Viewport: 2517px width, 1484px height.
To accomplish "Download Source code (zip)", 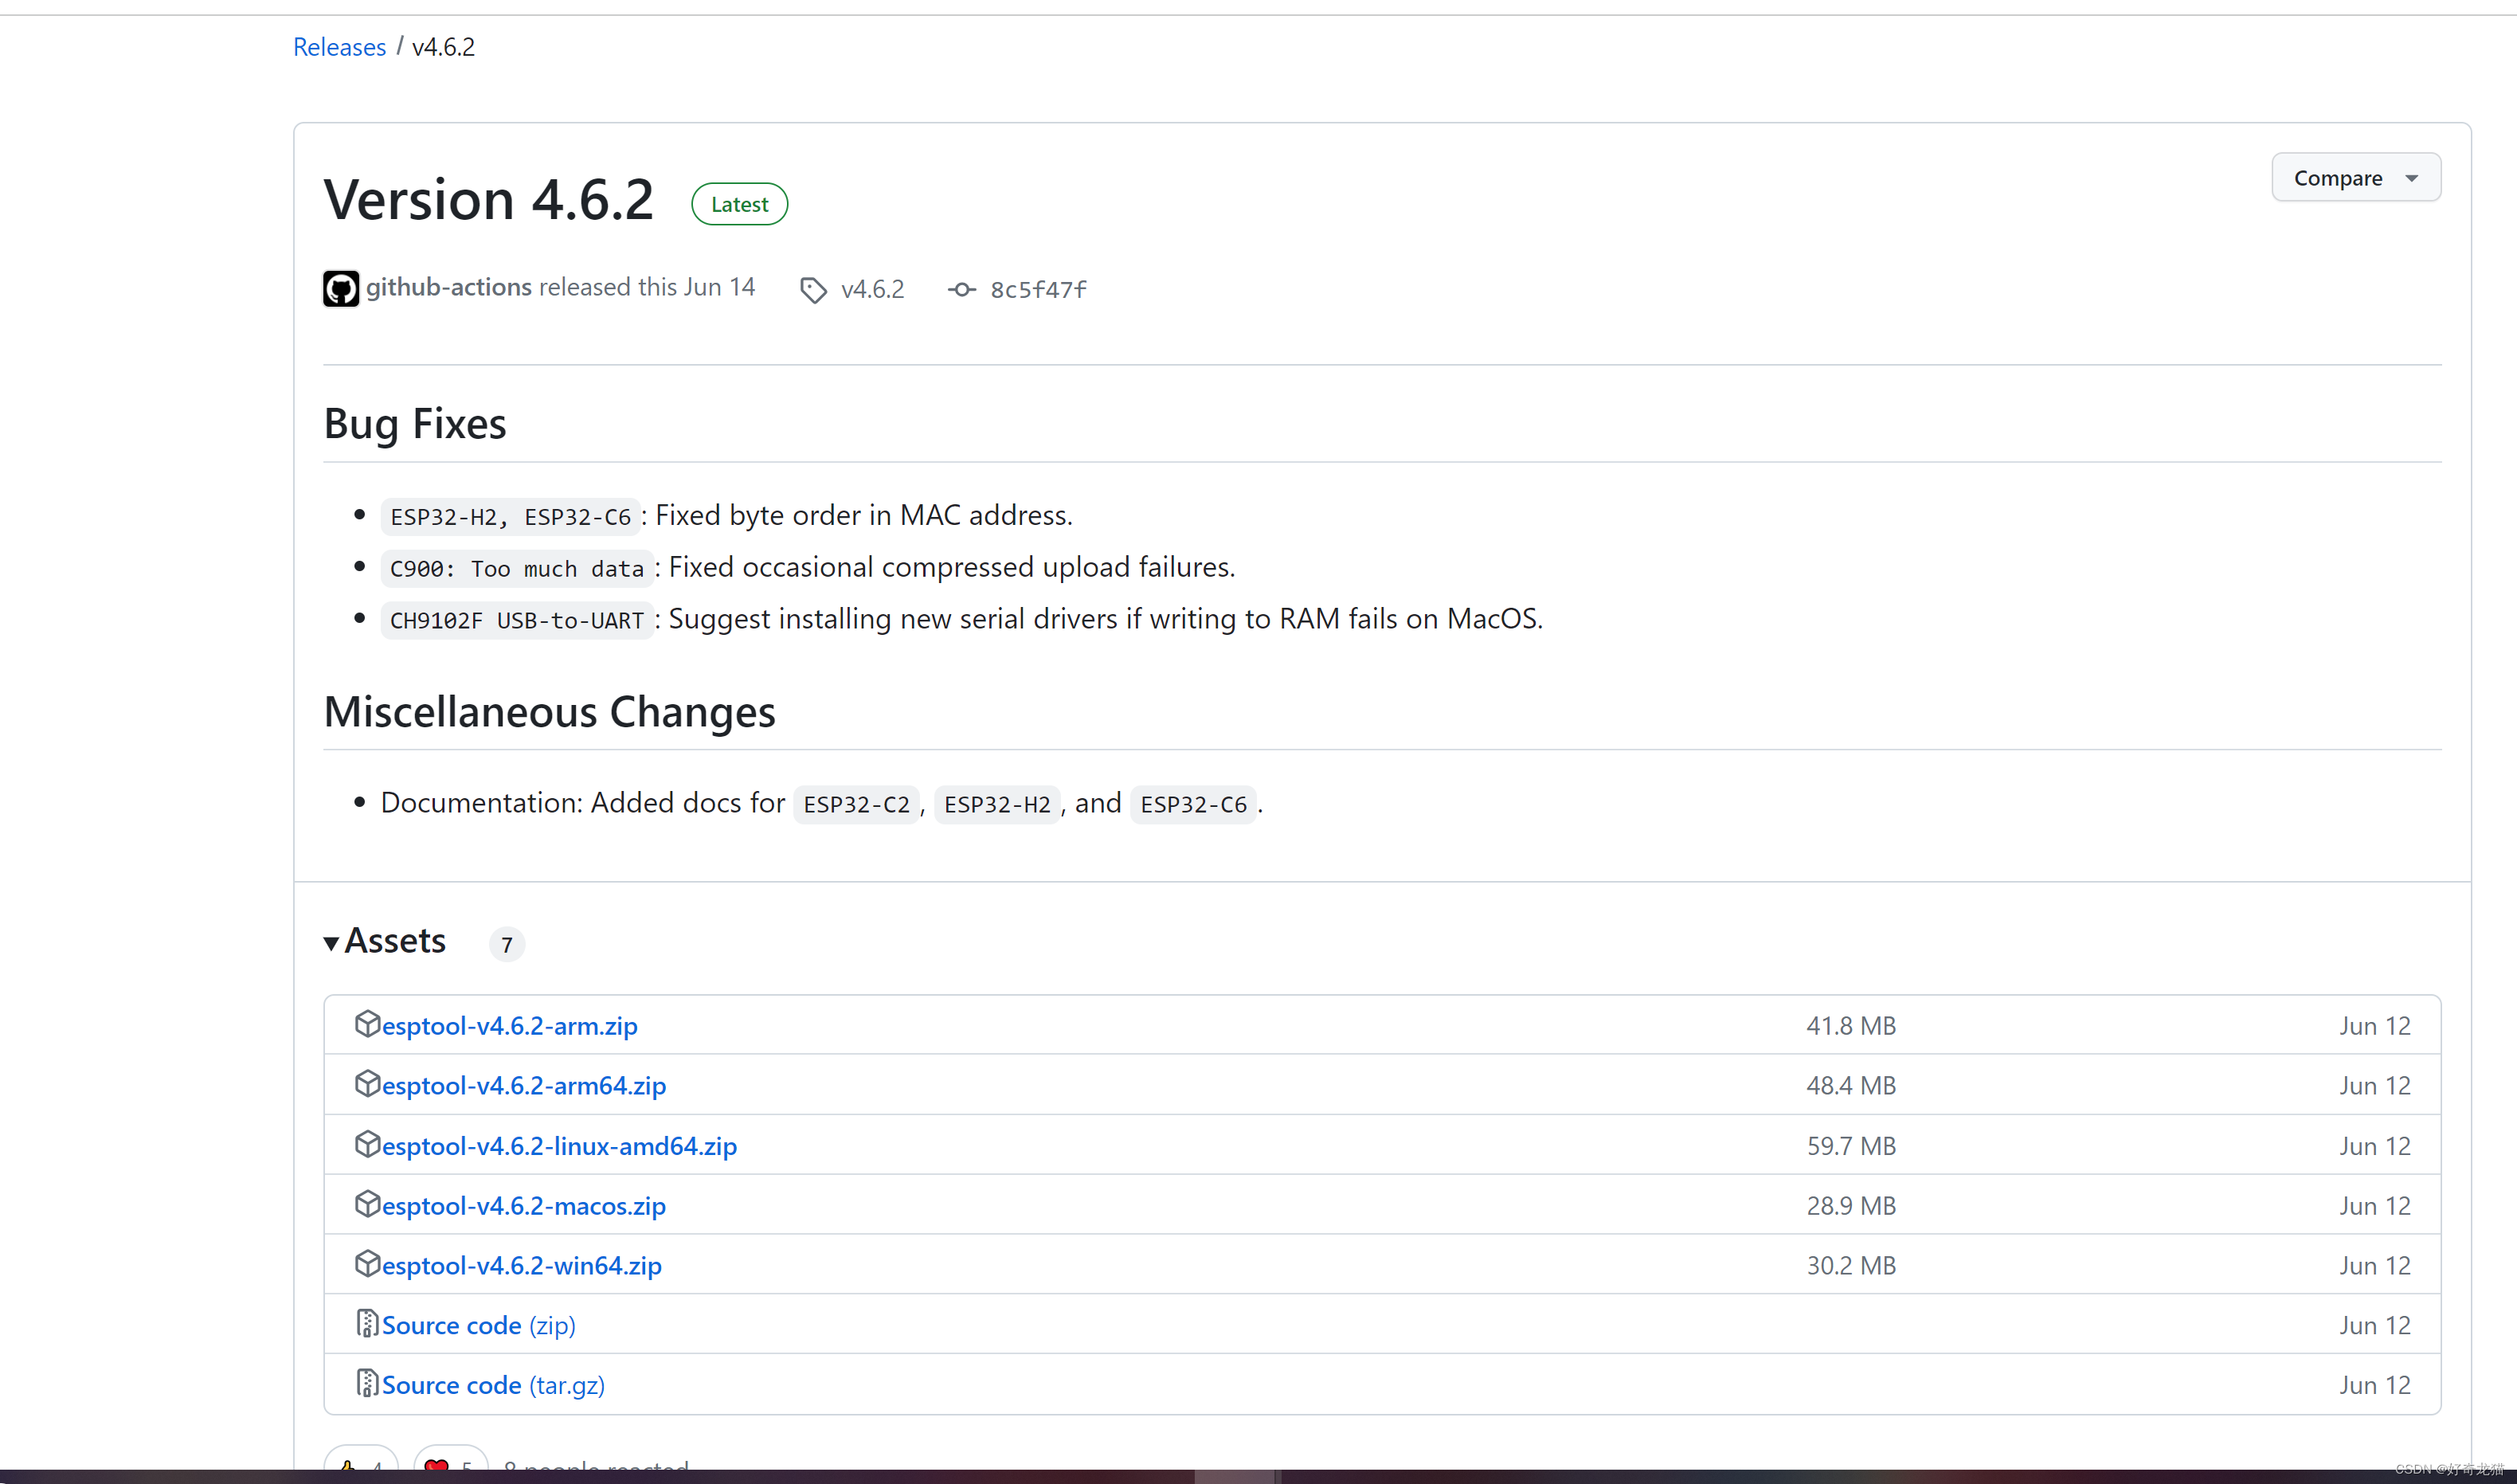I will pyautogui.click(x=479, y=1326).
